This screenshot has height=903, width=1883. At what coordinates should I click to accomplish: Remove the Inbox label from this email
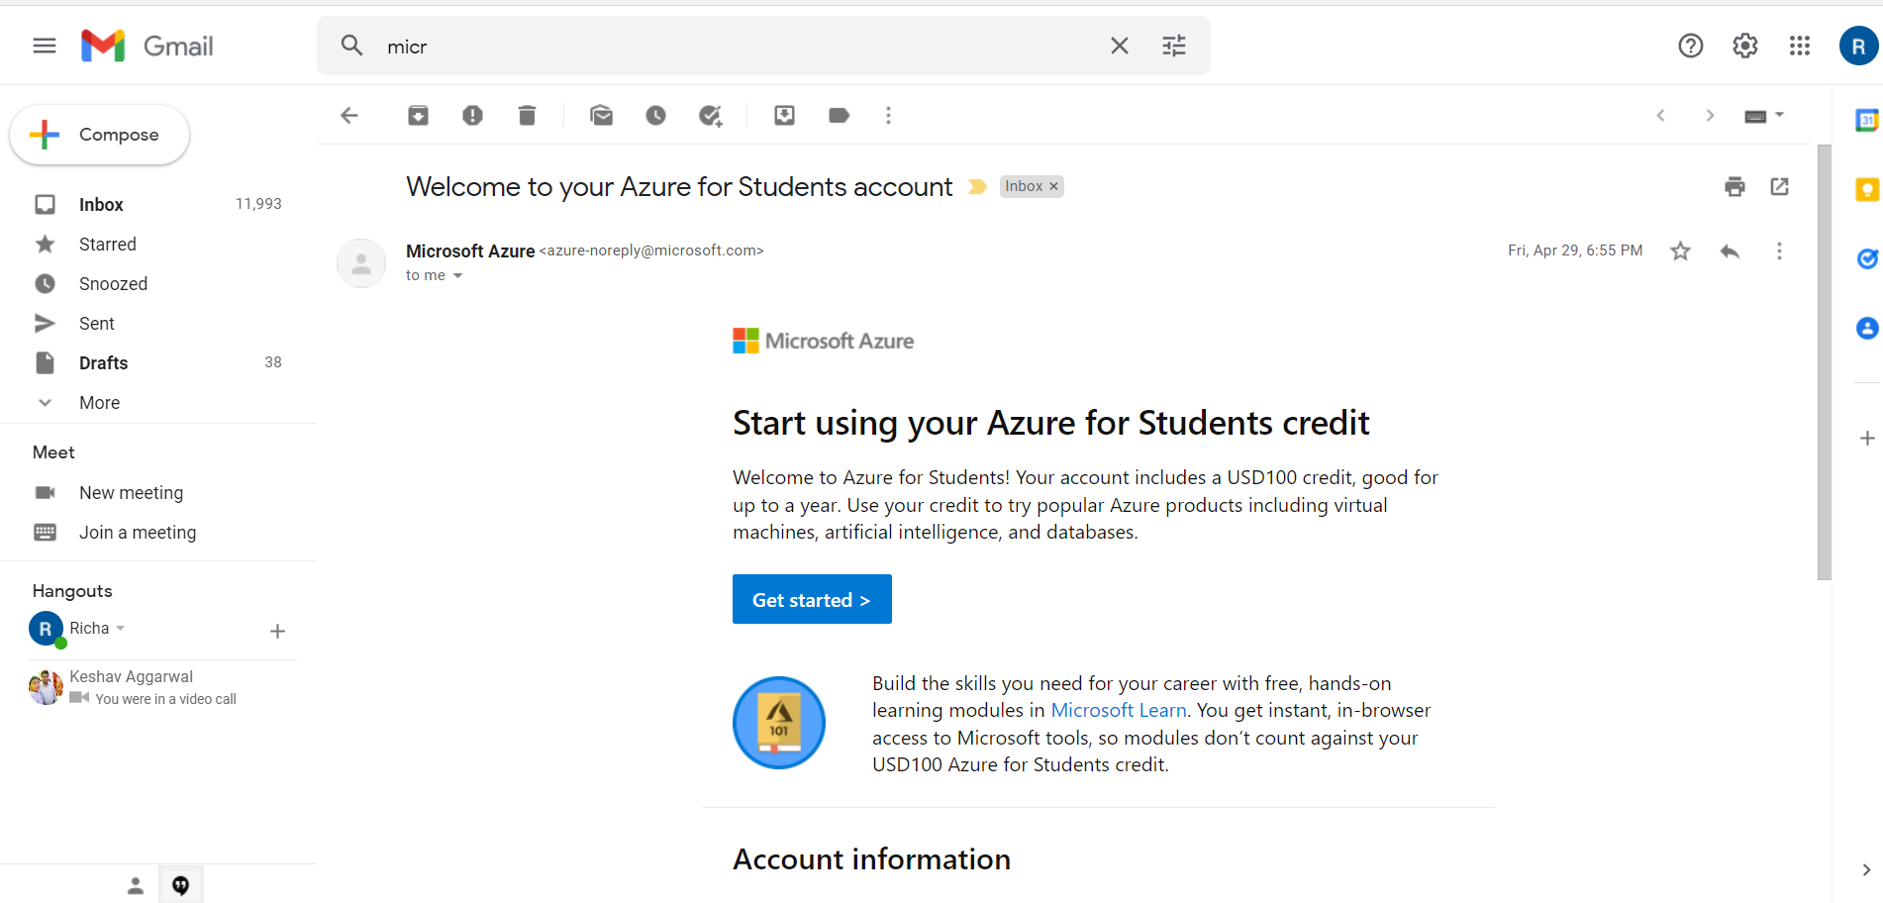[x=1053, y=186]
